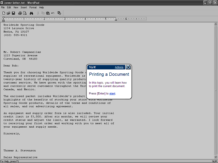218x163 pixels.
Task: Open the Actions link in the Try It popup
Action: [x=119, y=67]
